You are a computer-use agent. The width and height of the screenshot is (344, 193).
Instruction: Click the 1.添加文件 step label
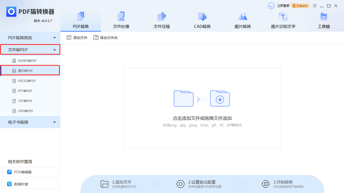[122, 182]
